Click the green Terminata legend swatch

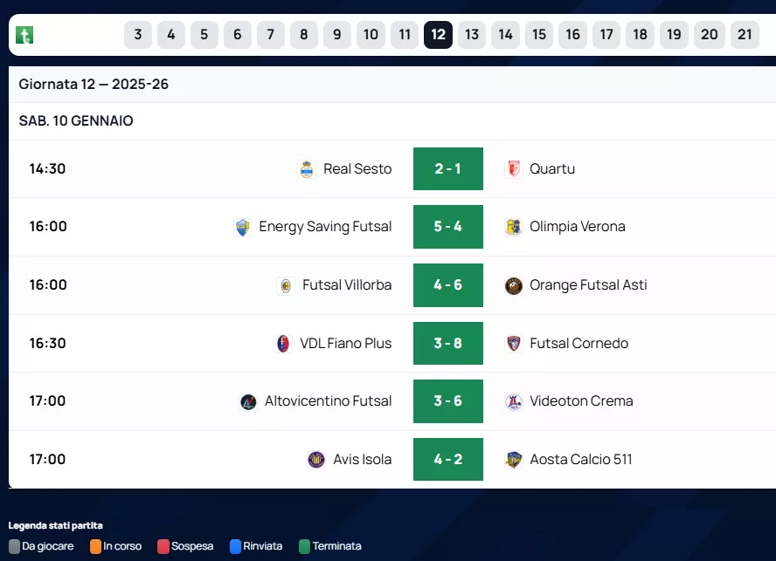click(304, 546)
